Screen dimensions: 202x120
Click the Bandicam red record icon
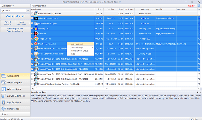tap(36, 34)
